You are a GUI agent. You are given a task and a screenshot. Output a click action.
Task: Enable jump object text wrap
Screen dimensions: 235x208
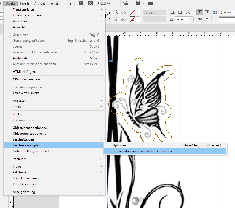[207, 19]
